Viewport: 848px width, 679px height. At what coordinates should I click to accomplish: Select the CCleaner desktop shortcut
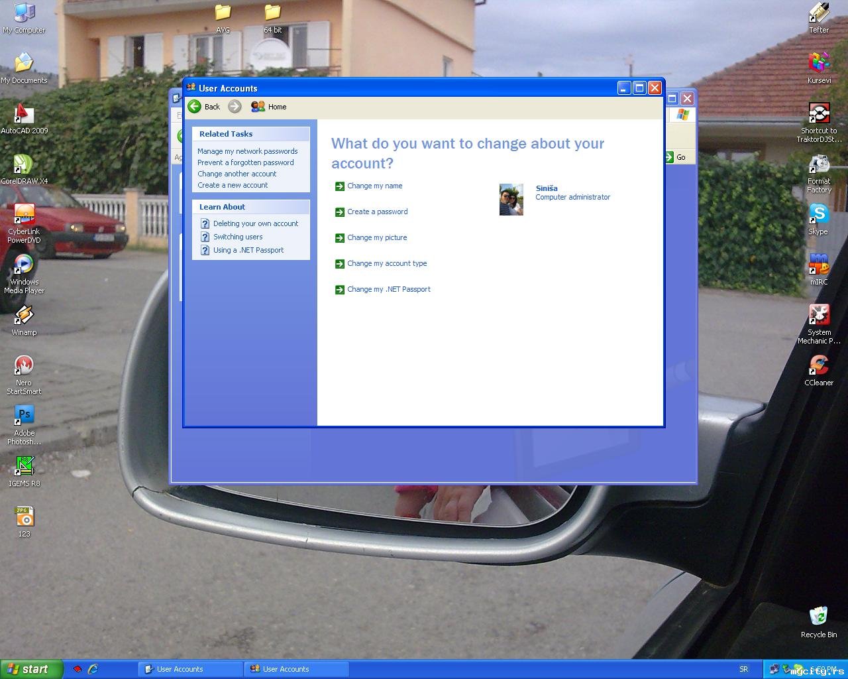tap(819, 371)
